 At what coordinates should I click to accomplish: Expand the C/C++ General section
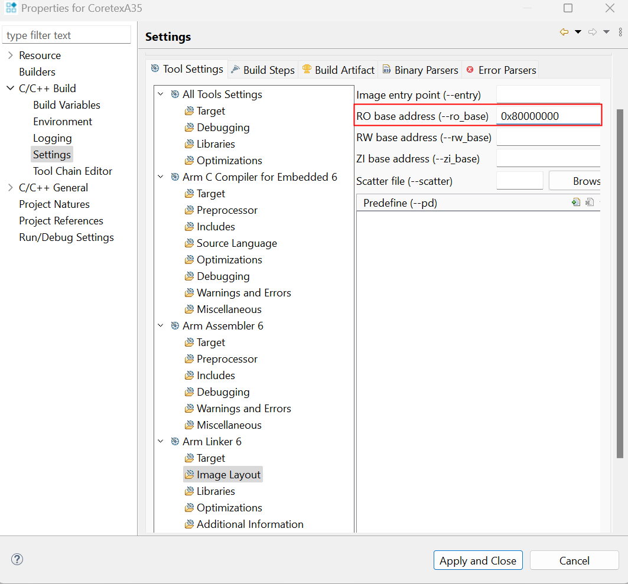[10, 187]
